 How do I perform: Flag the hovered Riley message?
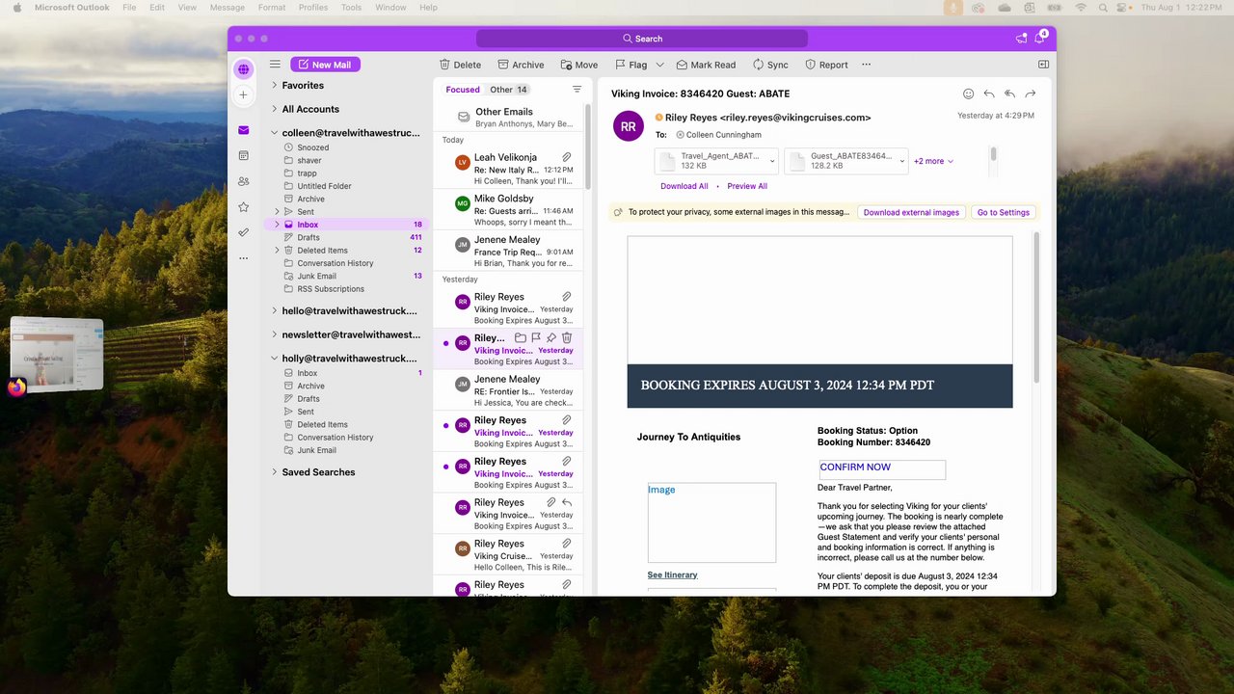[536, 338]
